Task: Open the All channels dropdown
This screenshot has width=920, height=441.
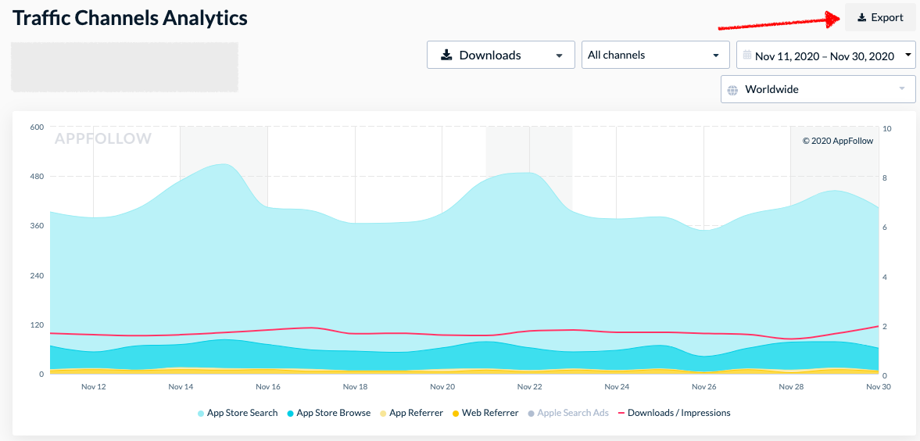Action: point(655,55)
